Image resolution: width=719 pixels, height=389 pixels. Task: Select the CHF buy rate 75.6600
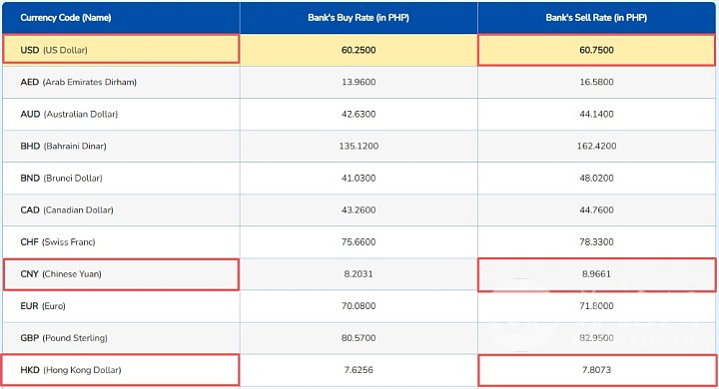pos(359,242)
